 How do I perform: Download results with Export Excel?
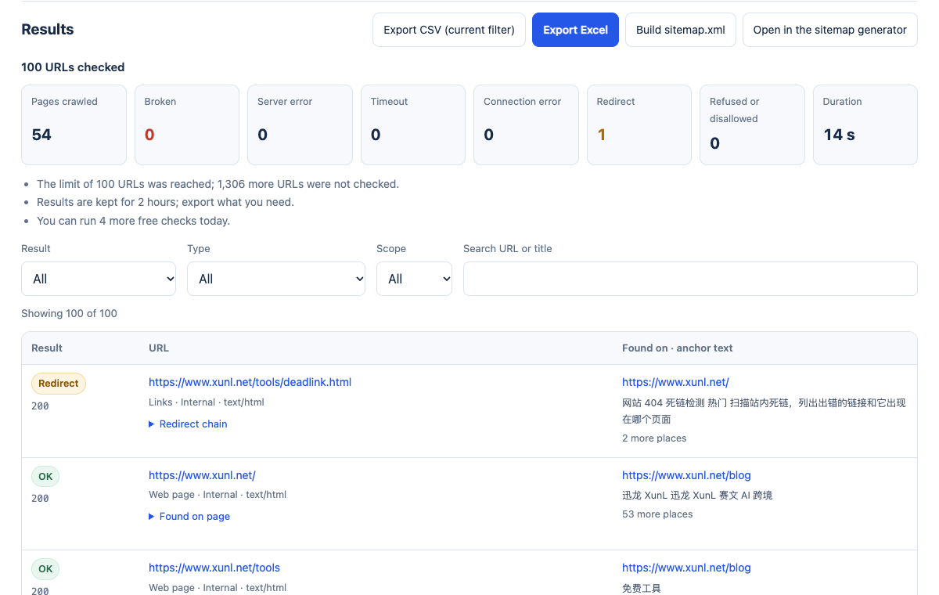click(575, 30)
